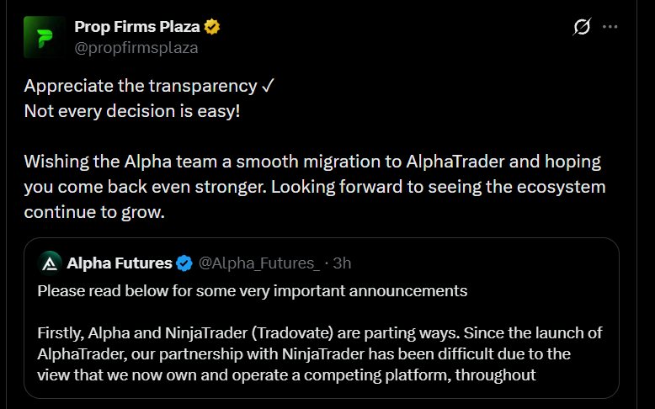
Task: Open the three-dot more options menu
Action: (610, 27)
